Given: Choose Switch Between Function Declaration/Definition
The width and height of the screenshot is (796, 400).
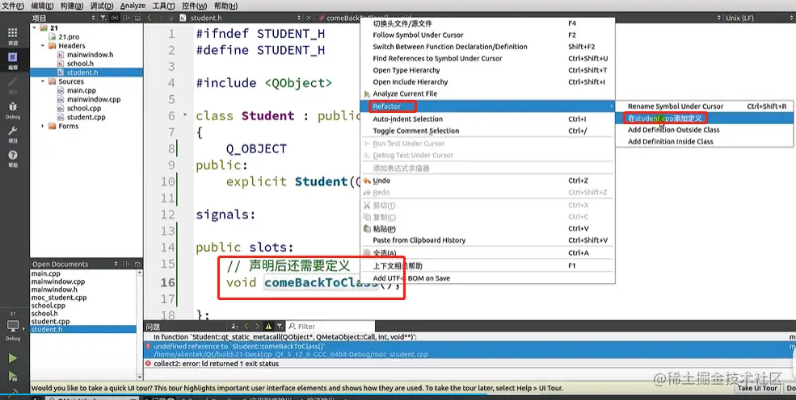Looking at the screenshot, I should pyautogui.click(x=488, y=47).
